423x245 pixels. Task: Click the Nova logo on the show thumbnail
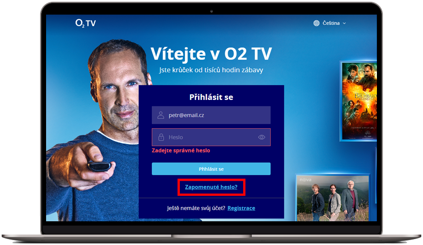click(305, 180)
